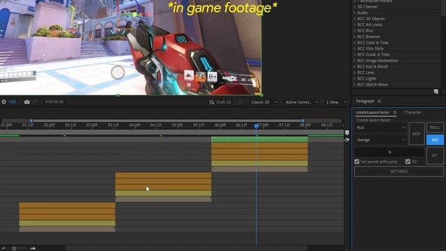Open the Null layer type dropdown

[380, 128]
